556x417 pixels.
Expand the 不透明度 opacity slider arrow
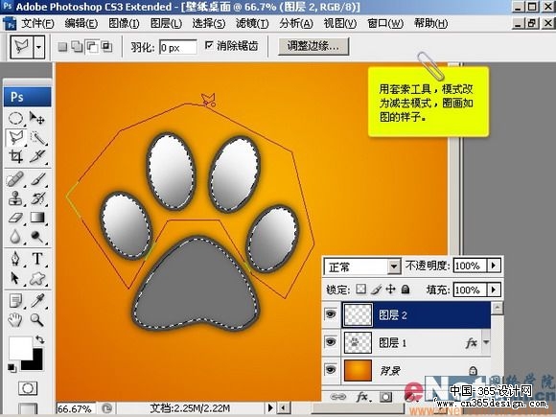click(494, 266)
